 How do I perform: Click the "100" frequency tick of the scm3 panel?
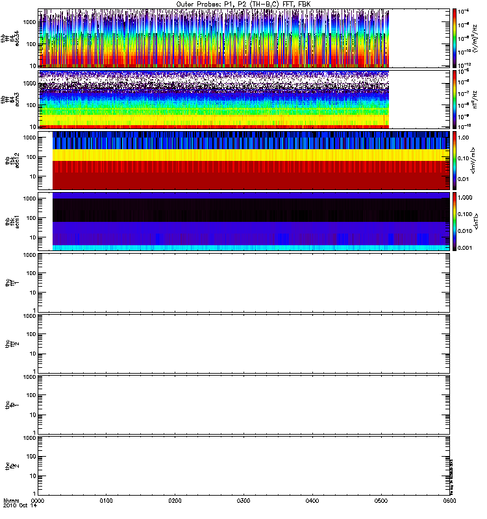tap(31, 105)
